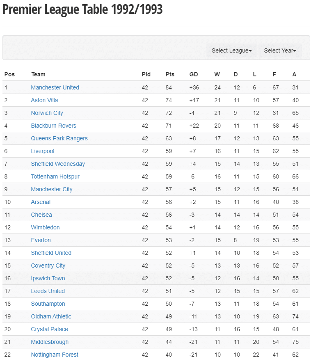Open the Arsenal team page
Screen dimensions: 311x364
[x=40, y=202]
